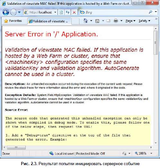Open the Home page icon
Image resolution: width=160 pixels, height=168 pixels.
85,21
